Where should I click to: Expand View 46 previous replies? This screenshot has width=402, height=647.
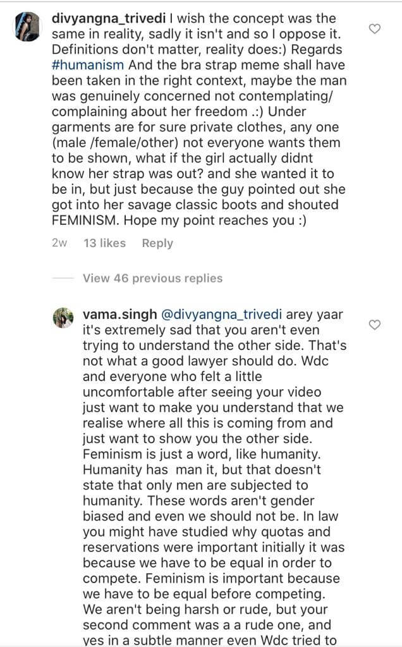(x=152, y=278)
